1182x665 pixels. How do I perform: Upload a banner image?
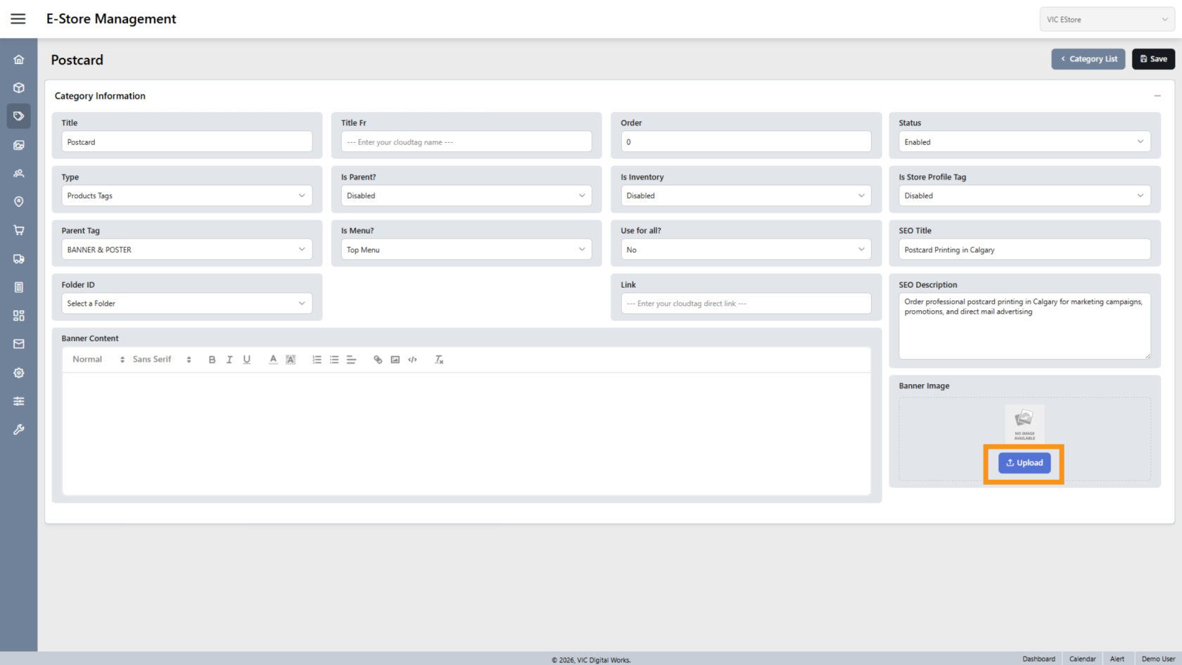[x=1024, y=463]
